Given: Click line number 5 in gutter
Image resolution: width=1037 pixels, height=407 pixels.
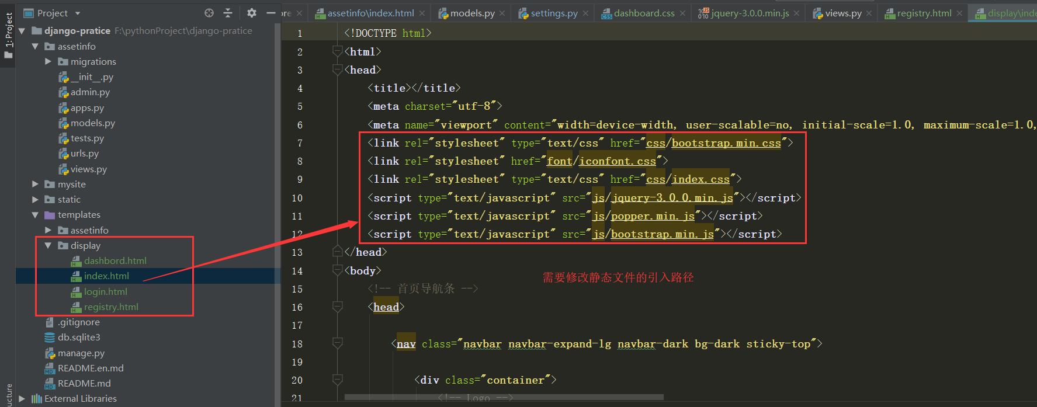Looking at the screenshot, I should click(300, 106).
